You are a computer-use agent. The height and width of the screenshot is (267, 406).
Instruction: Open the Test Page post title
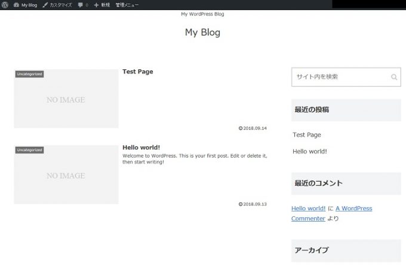(138, 72)
